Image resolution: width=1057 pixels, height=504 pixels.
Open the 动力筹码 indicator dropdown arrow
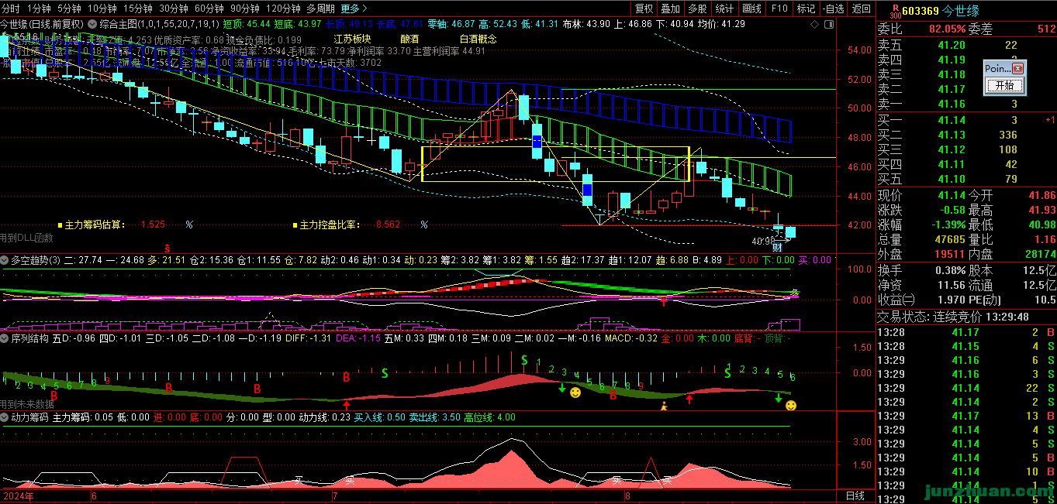tap(5, 417)
